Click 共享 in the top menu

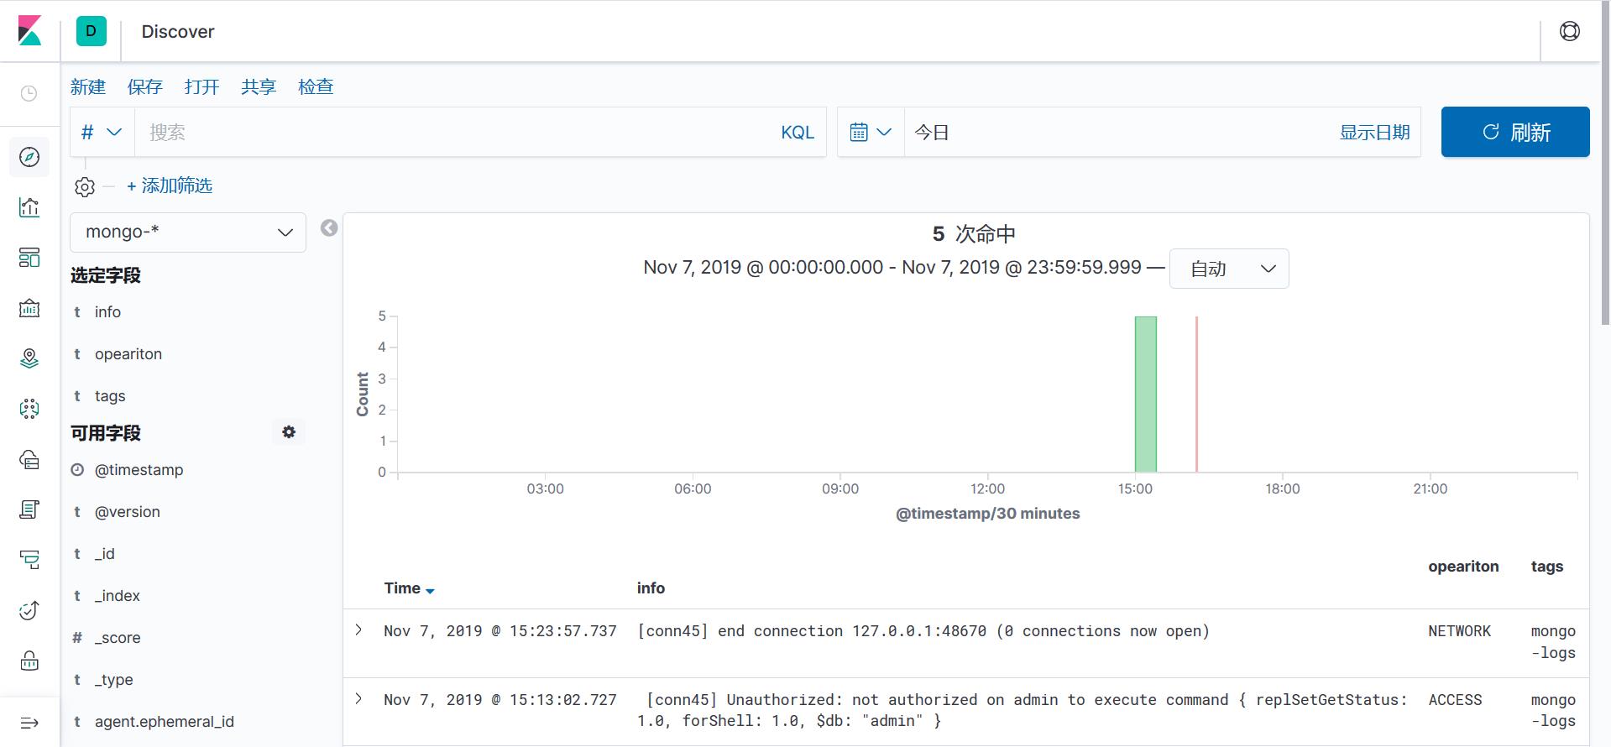259,86
